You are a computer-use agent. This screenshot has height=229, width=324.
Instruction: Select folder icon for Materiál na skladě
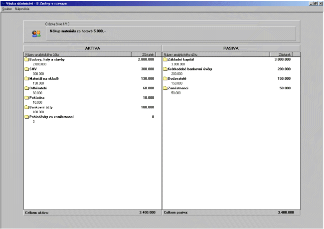pyautogui.click(x=26, y=78)
